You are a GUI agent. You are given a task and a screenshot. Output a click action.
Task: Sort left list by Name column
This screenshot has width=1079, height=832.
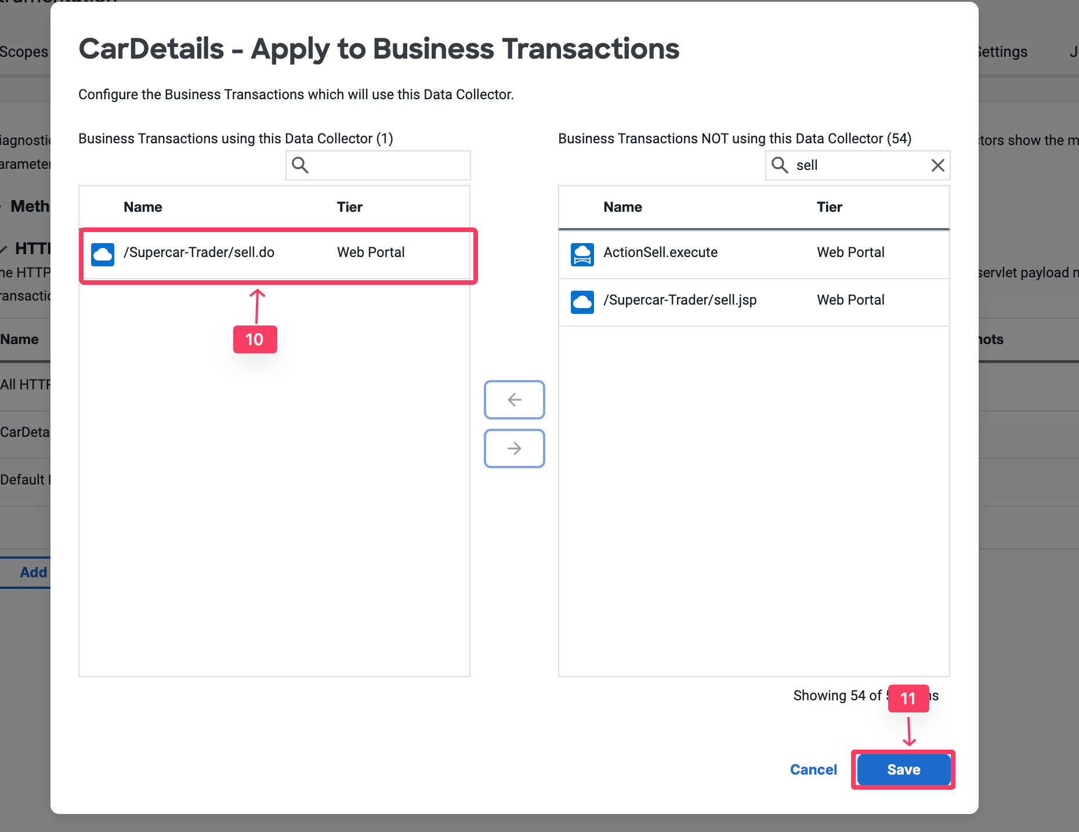click(143, 207)
